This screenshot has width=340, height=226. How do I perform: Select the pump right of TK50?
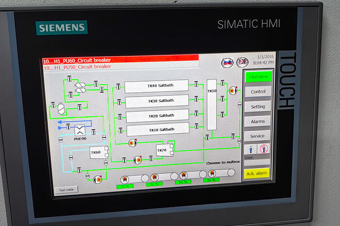click(x=233, y=91)
